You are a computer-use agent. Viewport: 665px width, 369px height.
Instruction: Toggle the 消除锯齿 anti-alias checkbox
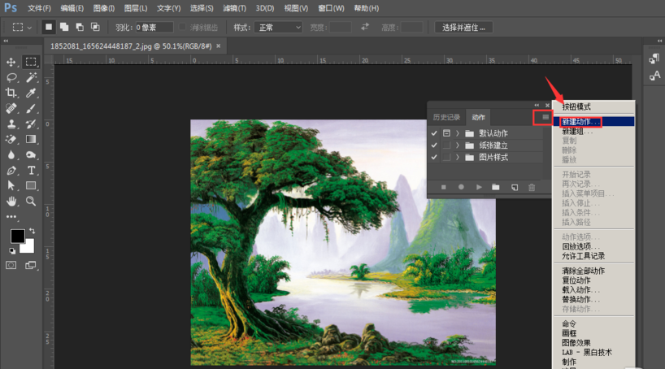coord(182,27)
